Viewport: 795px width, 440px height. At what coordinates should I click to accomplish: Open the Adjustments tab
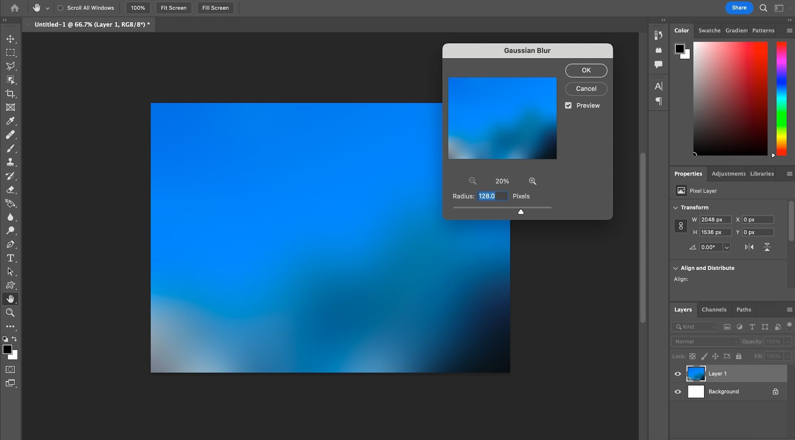[728, 174]
